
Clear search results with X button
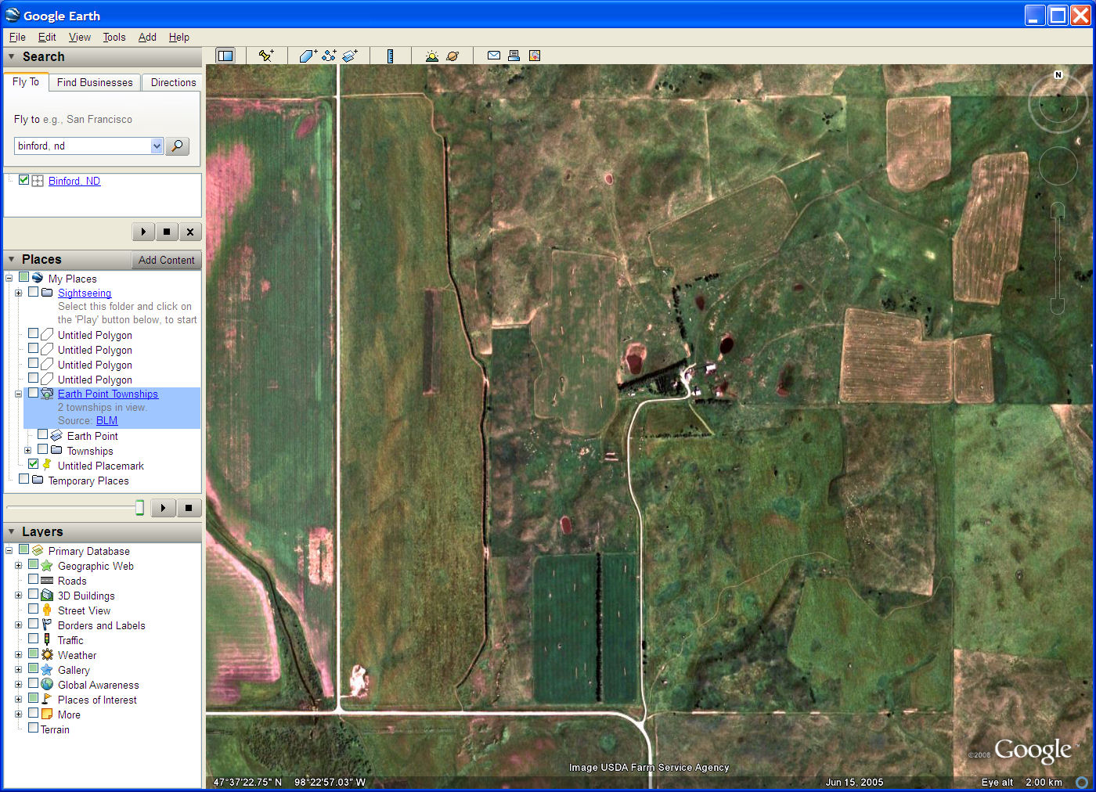[190, 232]
